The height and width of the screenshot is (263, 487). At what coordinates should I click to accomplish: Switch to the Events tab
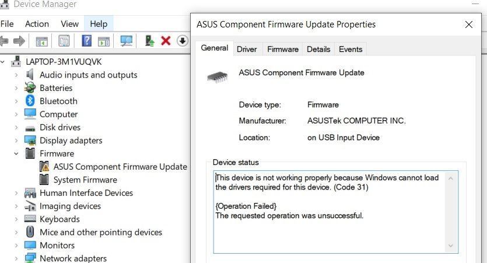coord(351,50)
